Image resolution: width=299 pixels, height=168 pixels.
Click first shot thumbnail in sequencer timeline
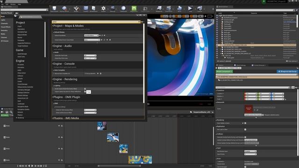click(102, 126)
